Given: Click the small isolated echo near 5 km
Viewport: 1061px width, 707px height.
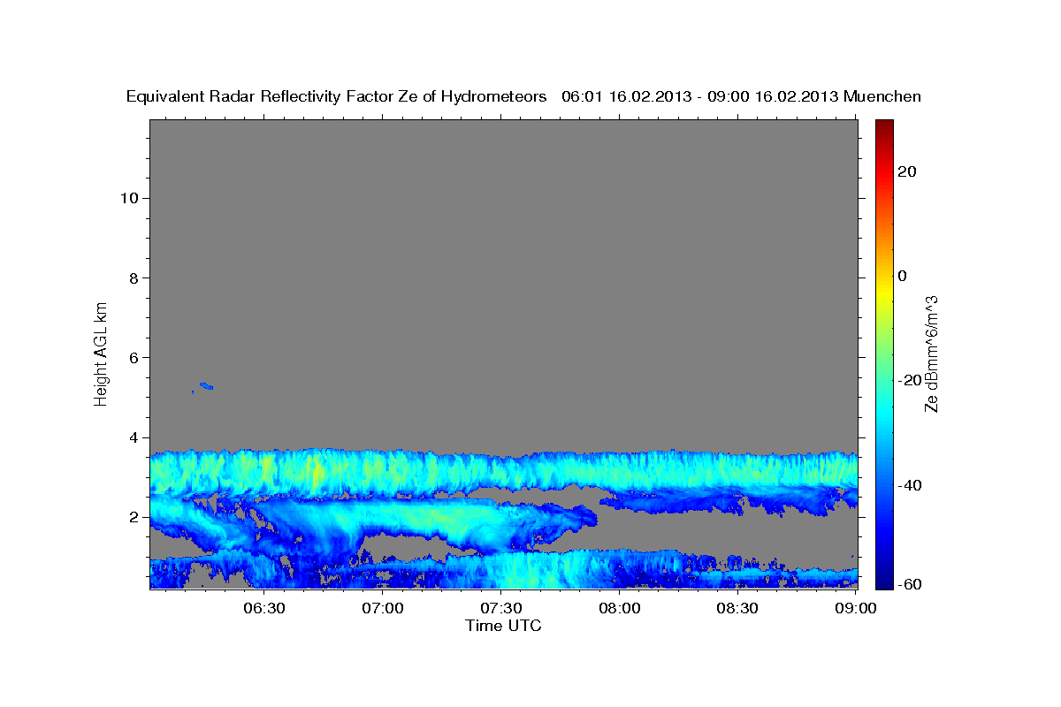Looking at the screenshot, I should tap(206, 385).
